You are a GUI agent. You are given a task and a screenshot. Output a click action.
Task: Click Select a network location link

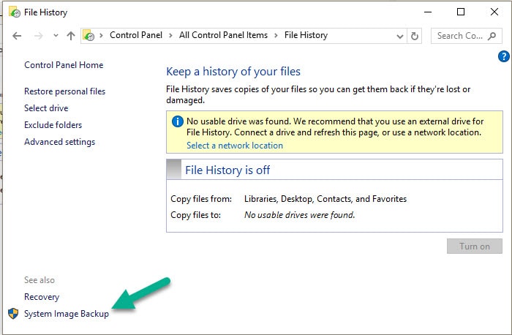coord(234,146)
